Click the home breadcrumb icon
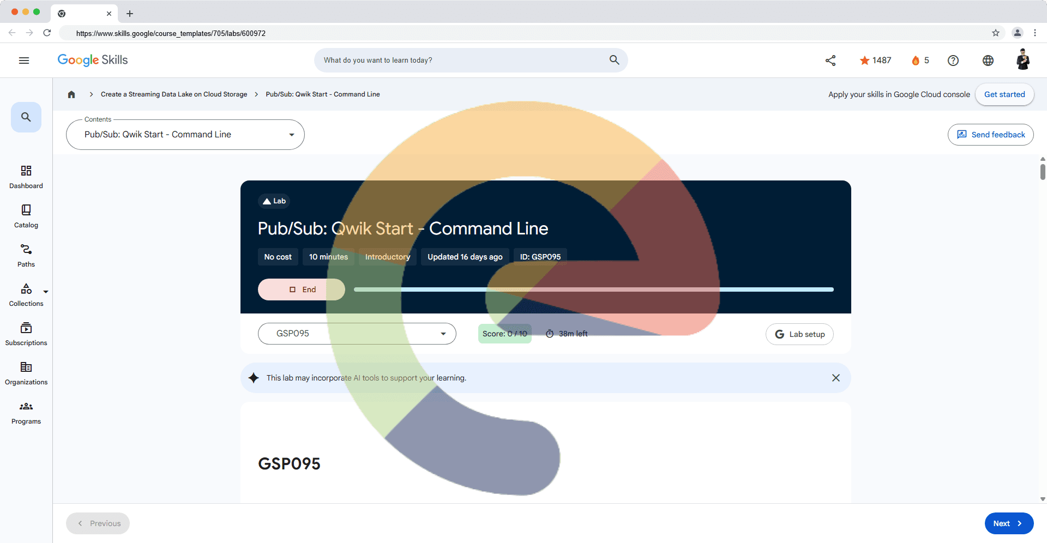The width and height of the screenshot is (1047, 543). tap(71, 94)
